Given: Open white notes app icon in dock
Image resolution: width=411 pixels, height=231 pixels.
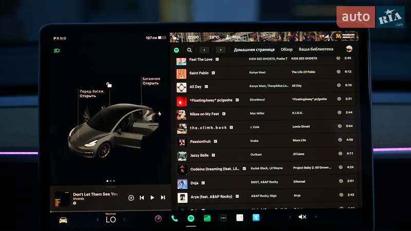Looking at the screenshot, I should (x=239, y=218).
